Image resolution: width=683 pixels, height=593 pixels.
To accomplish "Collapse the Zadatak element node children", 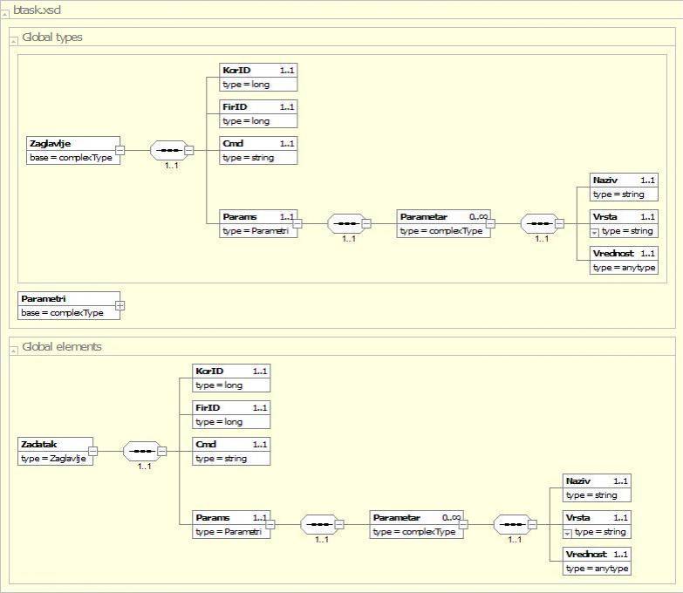I will pos(93,451).
